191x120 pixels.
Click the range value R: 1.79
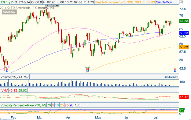(89, 2)
